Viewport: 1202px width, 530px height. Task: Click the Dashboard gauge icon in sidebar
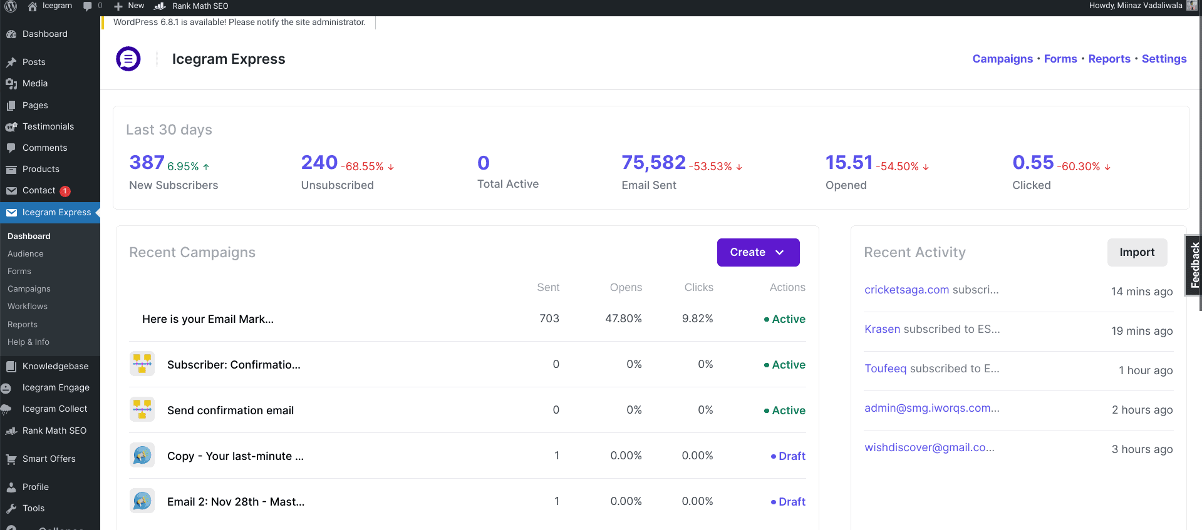coord(11,34)
